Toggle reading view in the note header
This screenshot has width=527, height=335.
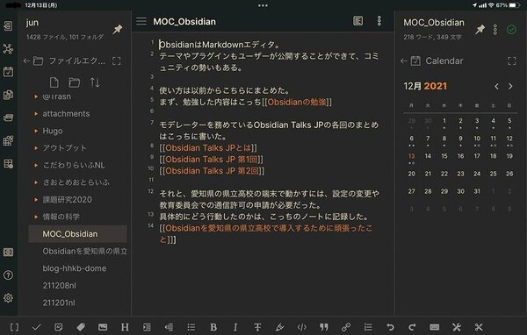358,21
